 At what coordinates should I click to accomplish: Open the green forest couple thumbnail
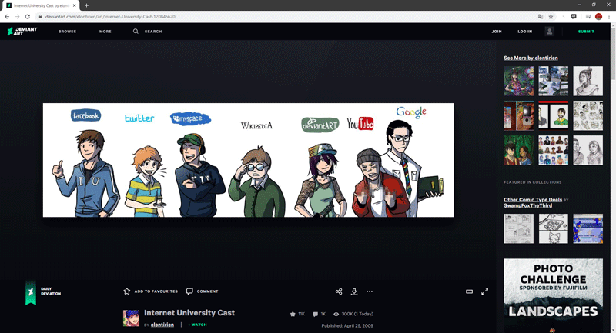518,150
